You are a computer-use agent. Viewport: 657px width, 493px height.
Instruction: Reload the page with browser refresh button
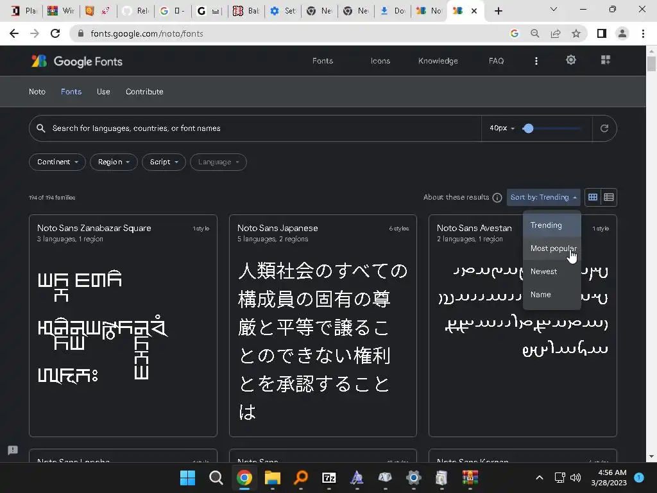coord(55,33)
